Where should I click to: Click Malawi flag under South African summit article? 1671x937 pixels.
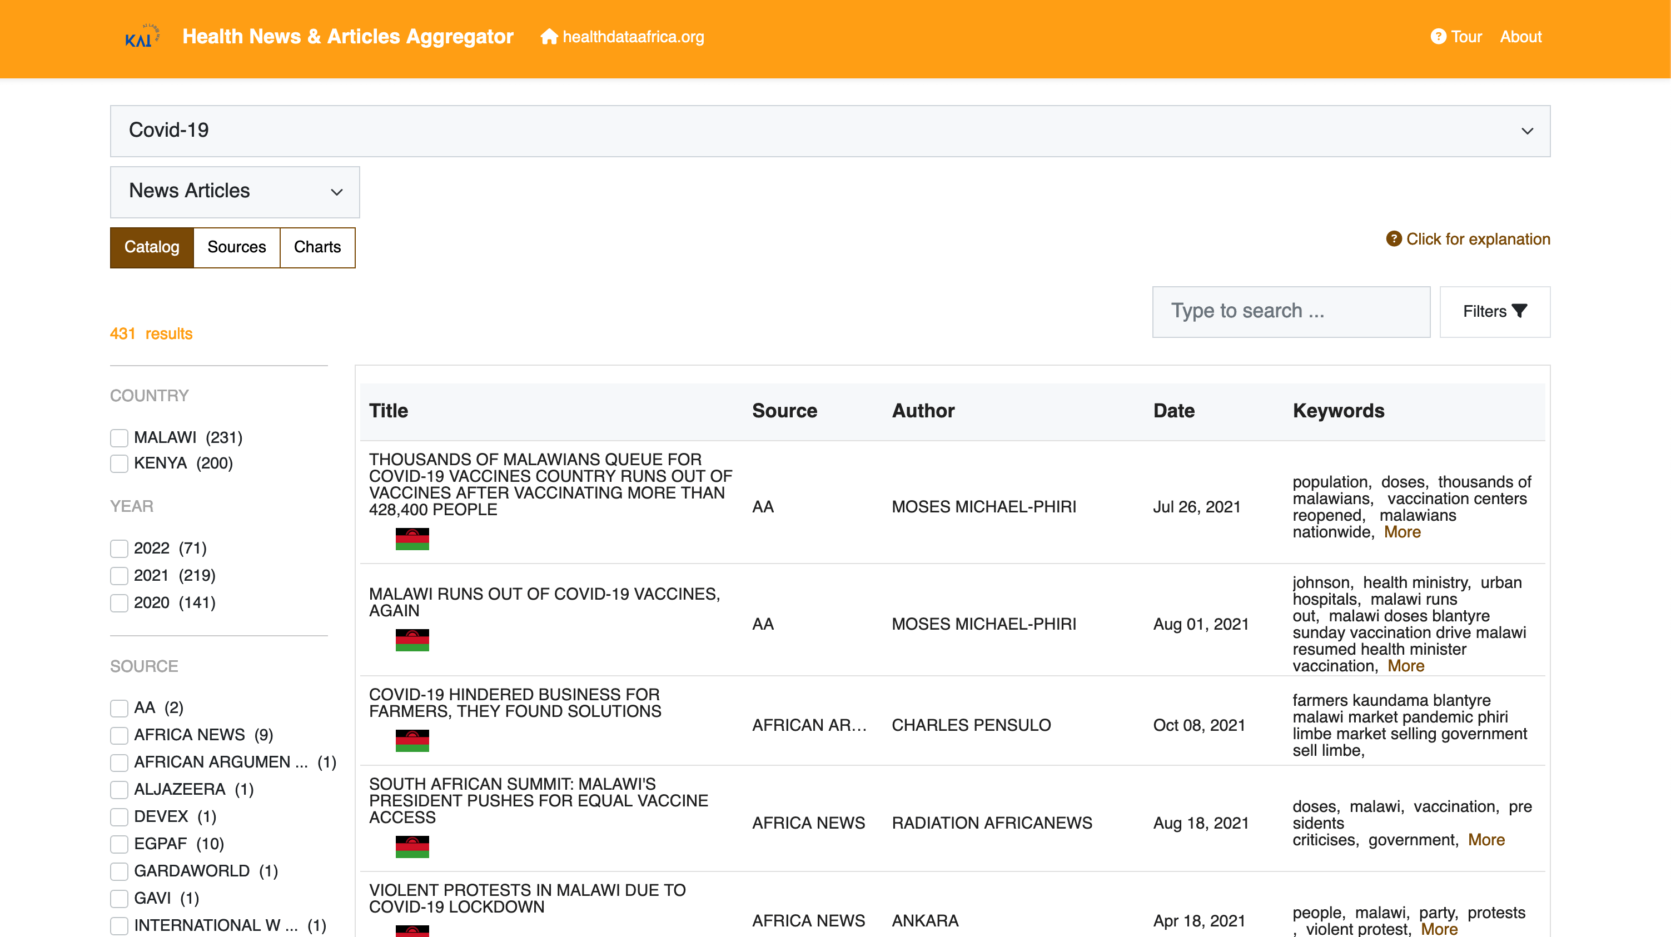coord(412,846)
